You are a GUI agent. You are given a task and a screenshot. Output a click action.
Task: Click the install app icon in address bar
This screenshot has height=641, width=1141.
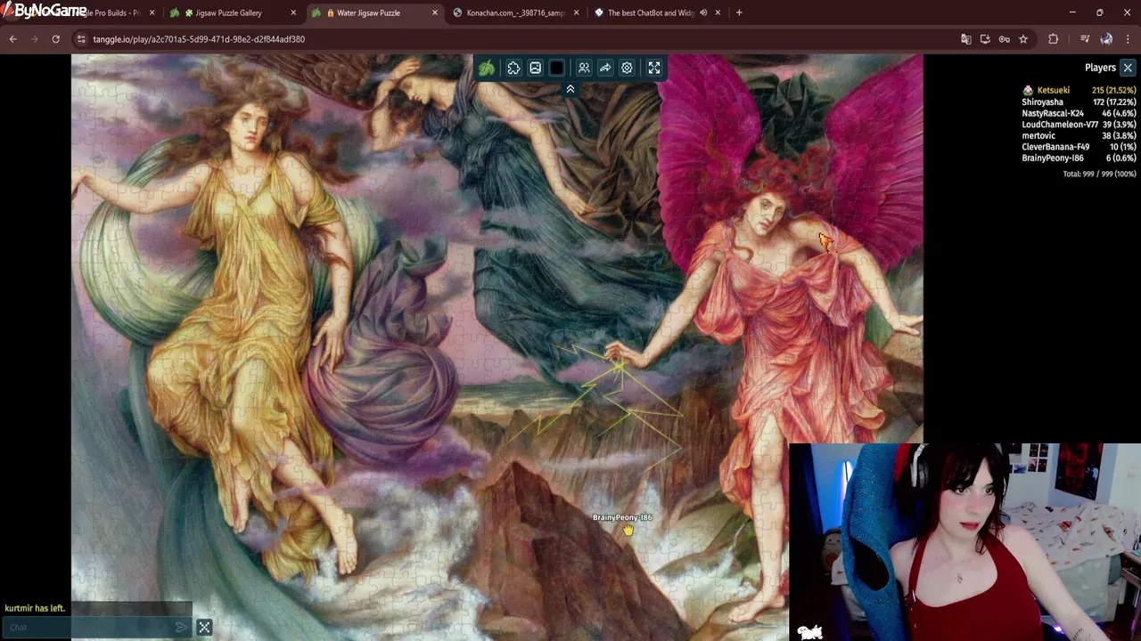pyautogui.click(x=985, y=39)
